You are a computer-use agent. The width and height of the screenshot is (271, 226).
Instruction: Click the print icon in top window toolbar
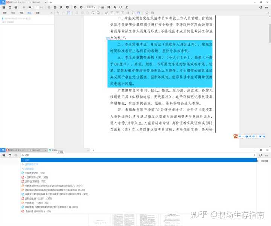click(x=16, y=7)
